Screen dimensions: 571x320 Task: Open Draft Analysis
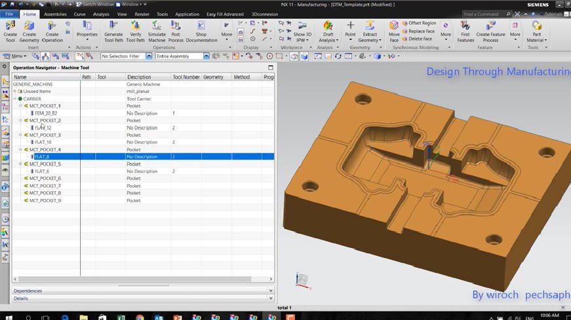point(328,31)
